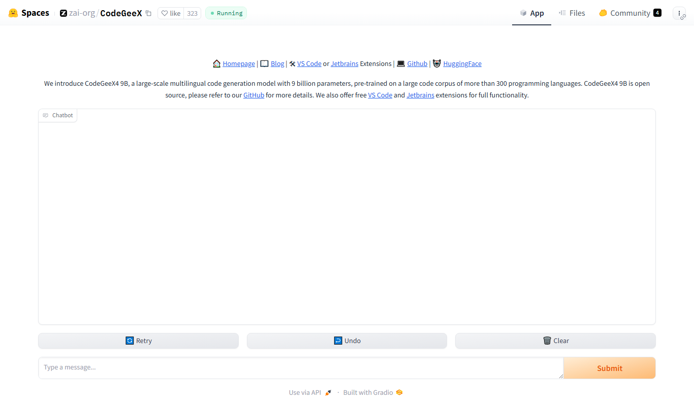Copy the CodeGeeX space name icon

click(148, 13)
